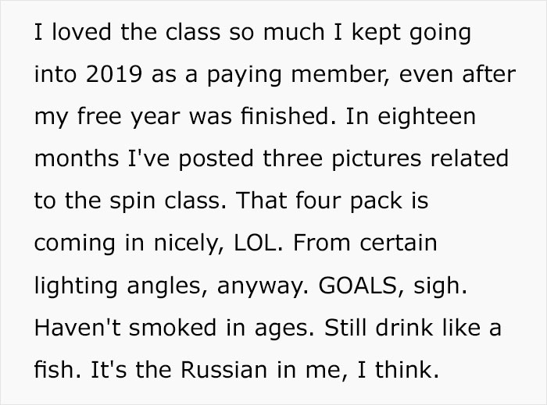Screen dimensions: 547x405
Task: Select the word eighteen
Action: (427, 118)
